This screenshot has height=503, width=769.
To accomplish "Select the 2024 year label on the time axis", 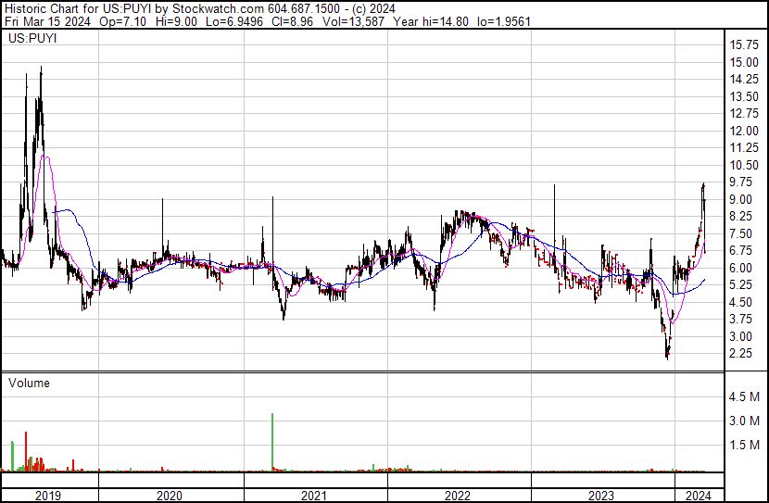I will tap(698, 496).
